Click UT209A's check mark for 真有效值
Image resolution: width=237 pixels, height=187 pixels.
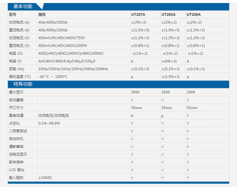point(188,116)
